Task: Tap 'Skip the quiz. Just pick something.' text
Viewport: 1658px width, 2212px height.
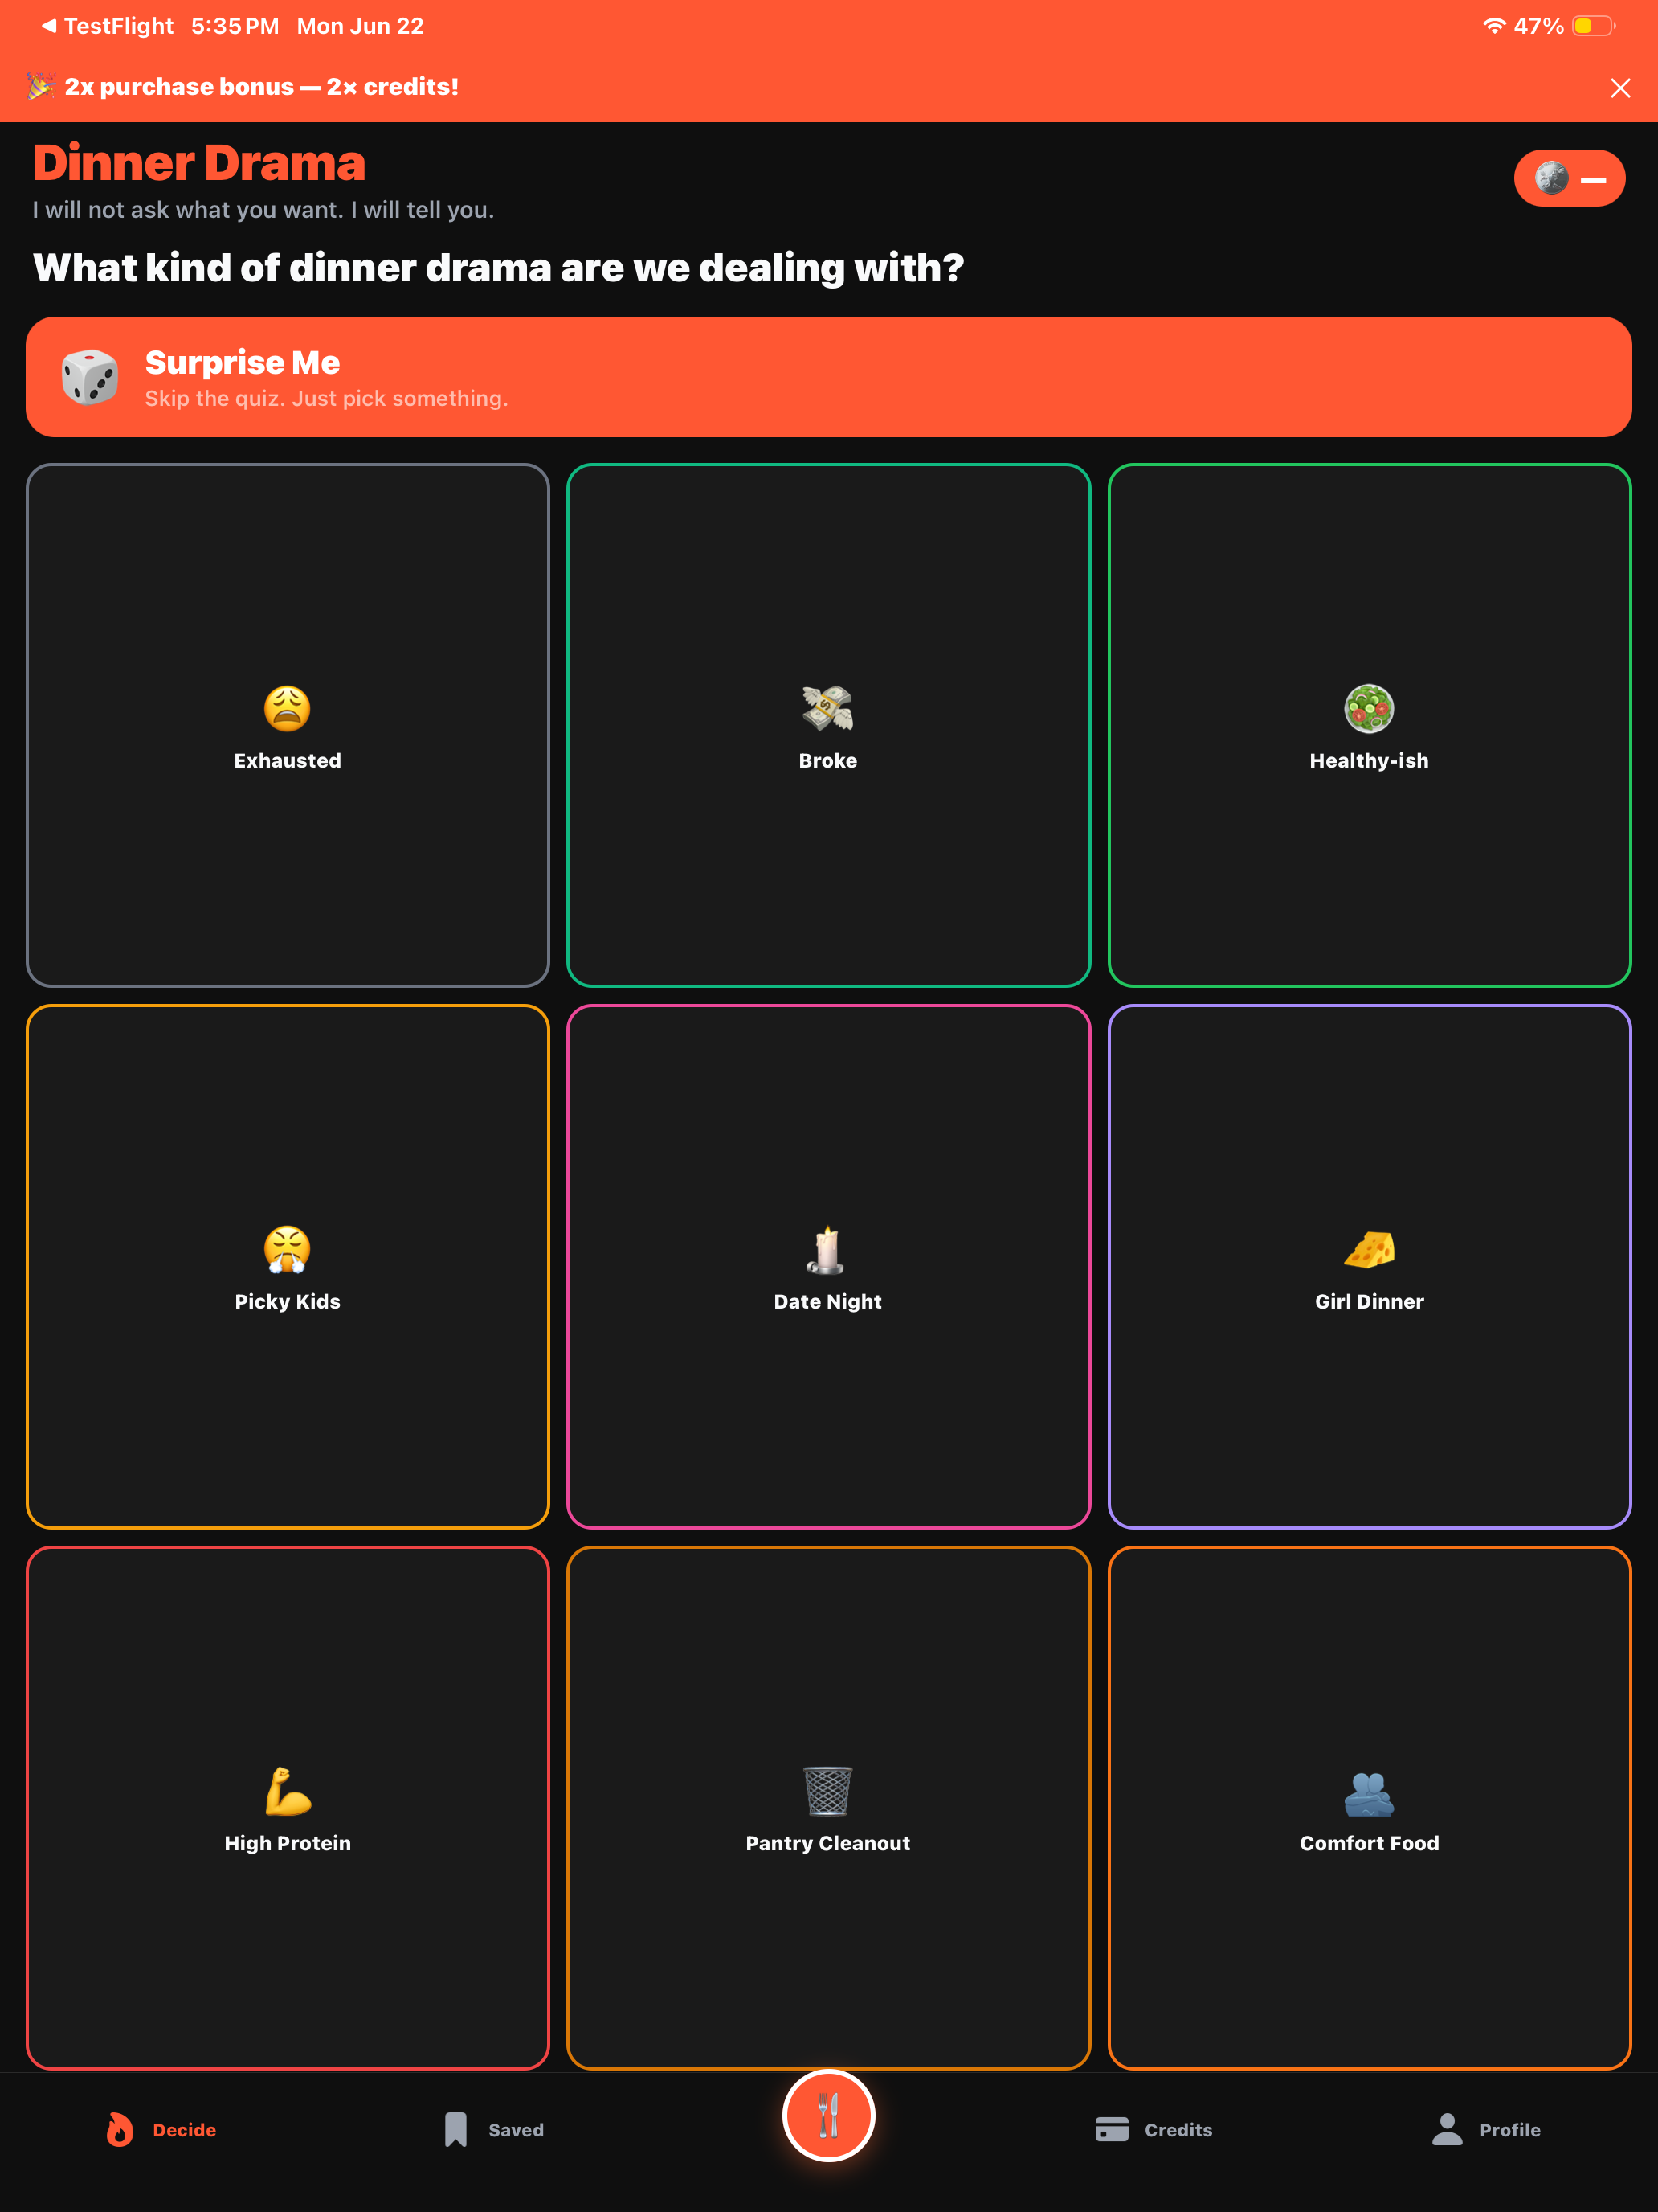Action: (326, 398)
